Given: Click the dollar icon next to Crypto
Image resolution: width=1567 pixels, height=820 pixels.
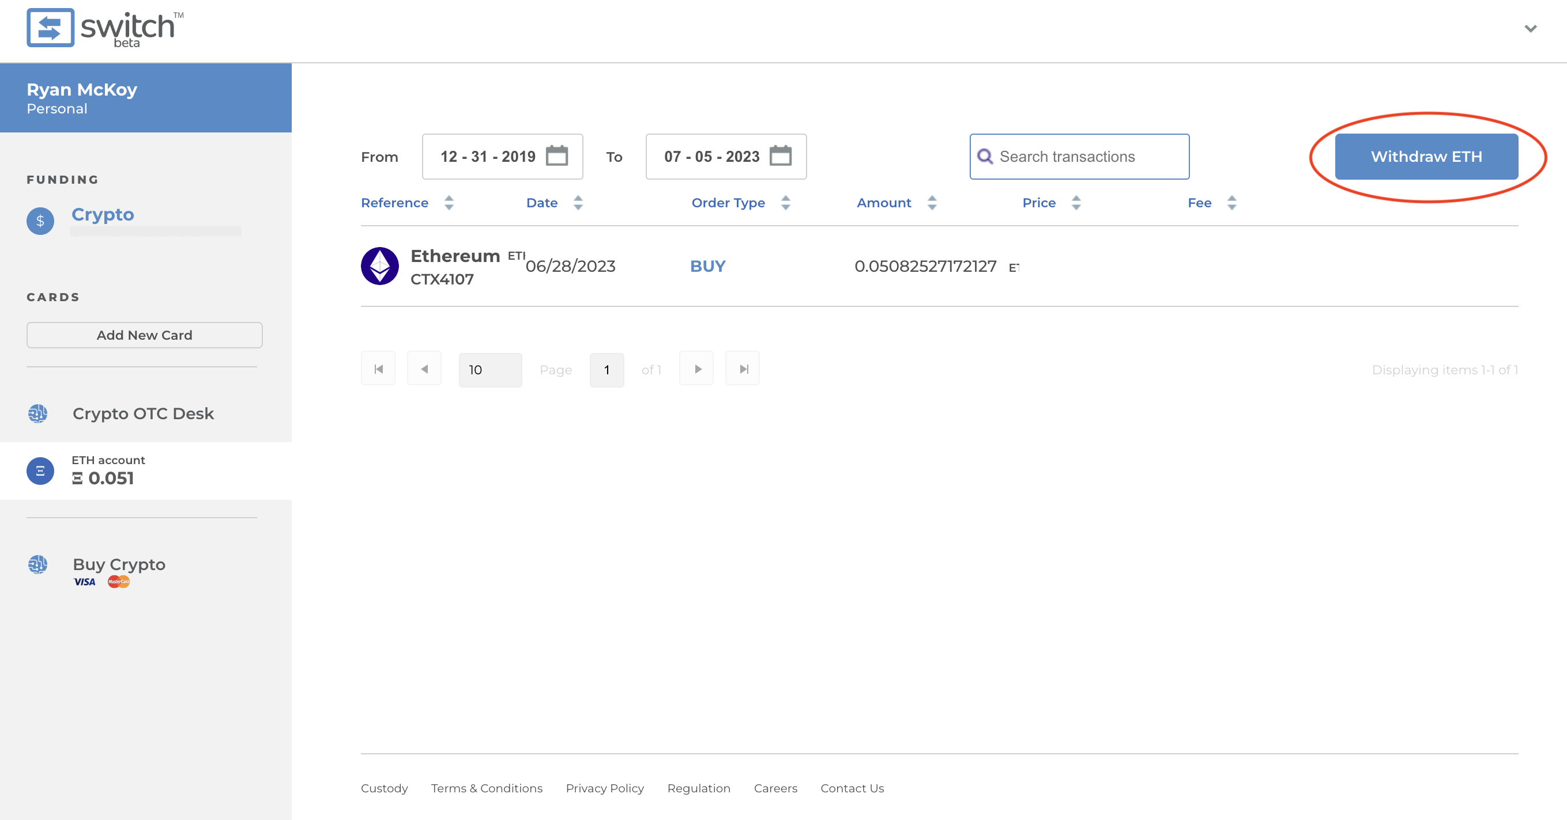Looking at the screenshot, I should [x=40, y=221].
